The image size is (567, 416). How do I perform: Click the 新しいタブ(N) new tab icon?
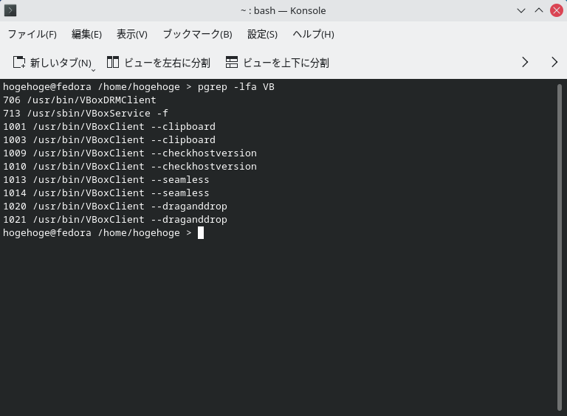click(x=19, y=63)
